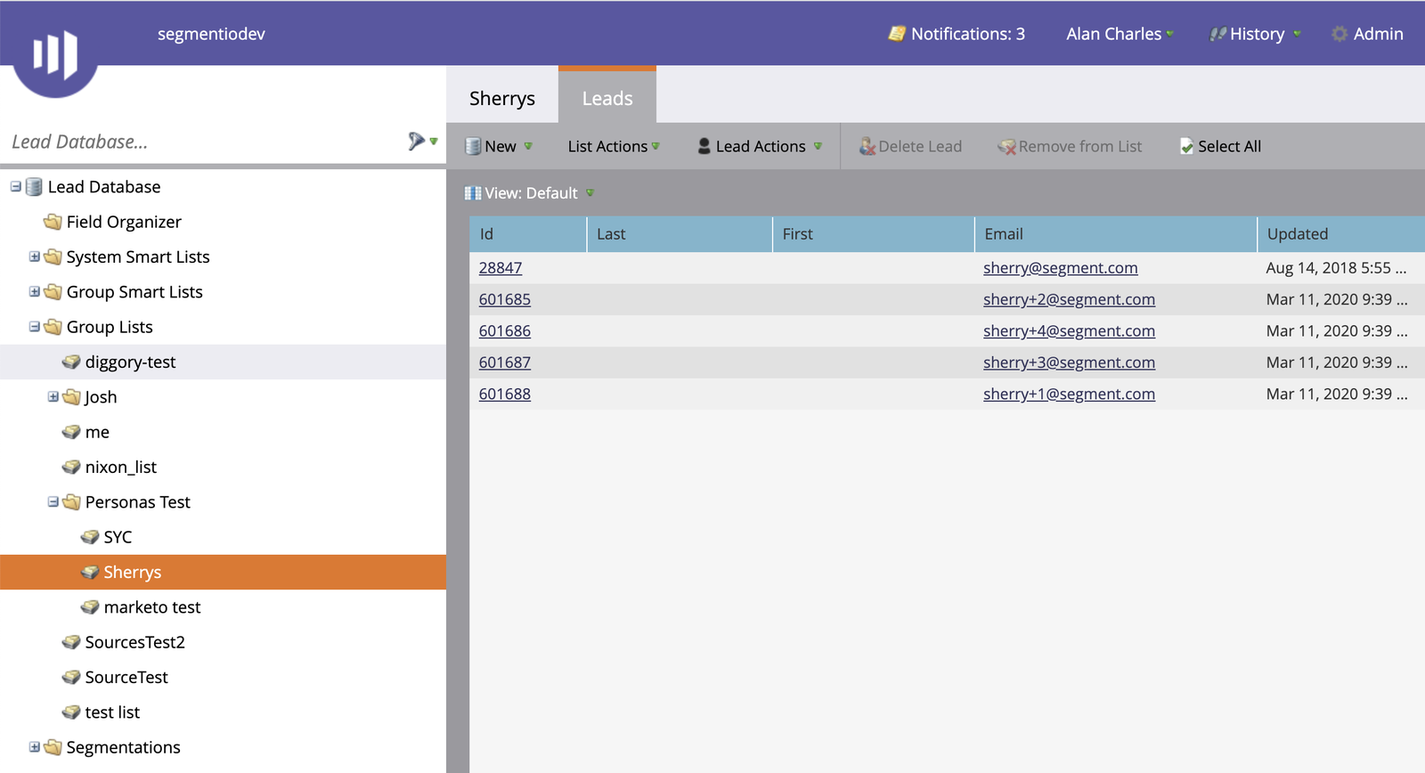Open the List Actions dropdown menu
1425x773 pixels.
(x=613, y=146)
